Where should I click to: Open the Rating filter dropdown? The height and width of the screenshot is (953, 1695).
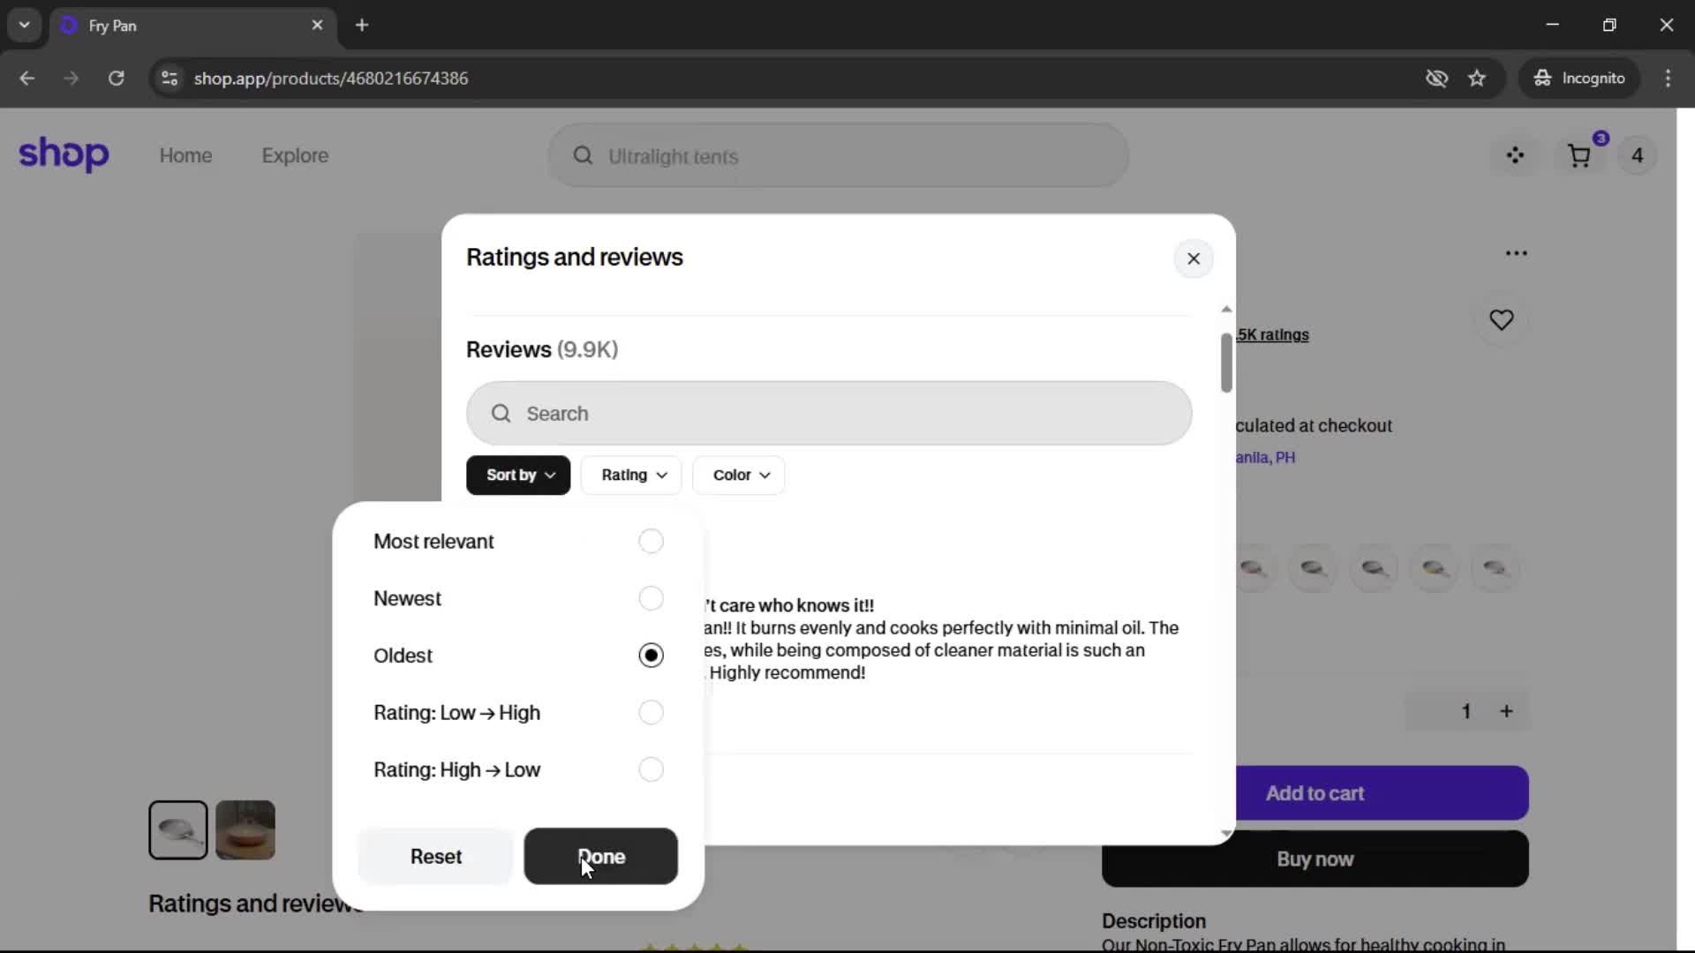tap(632, 475)
